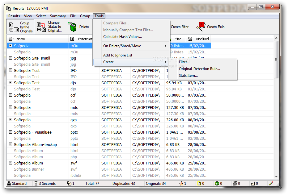Click the Extension column header icon
Viewport: 288px width, 195px height.
(72, 39)
